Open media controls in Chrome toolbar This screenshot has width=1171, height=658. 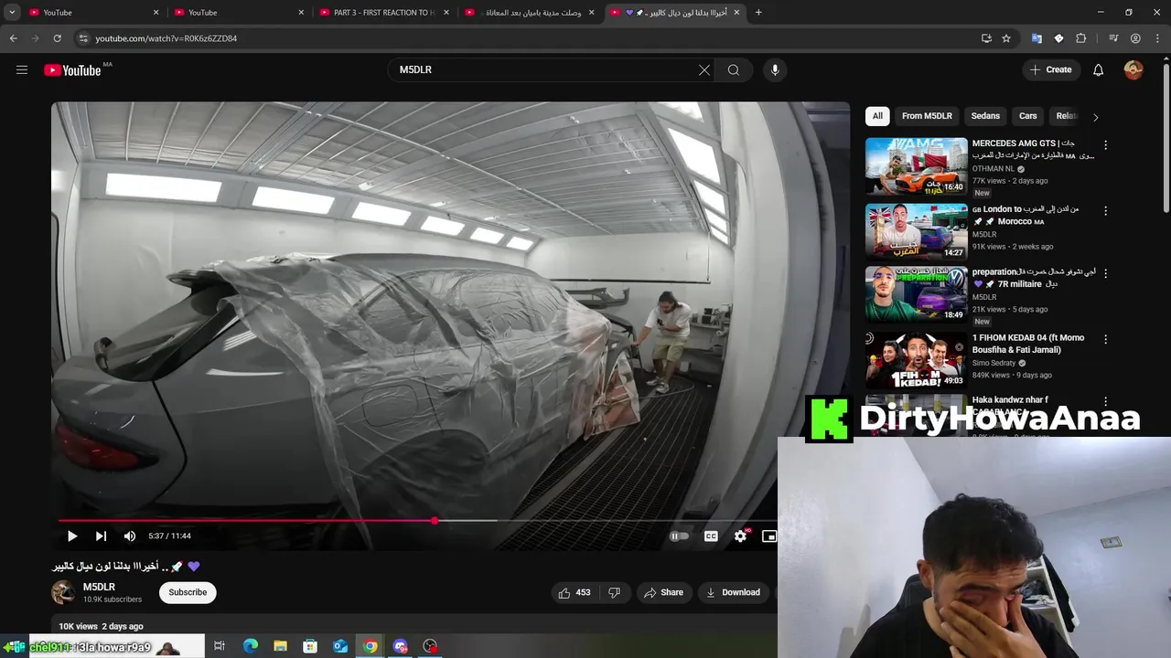1113,38
